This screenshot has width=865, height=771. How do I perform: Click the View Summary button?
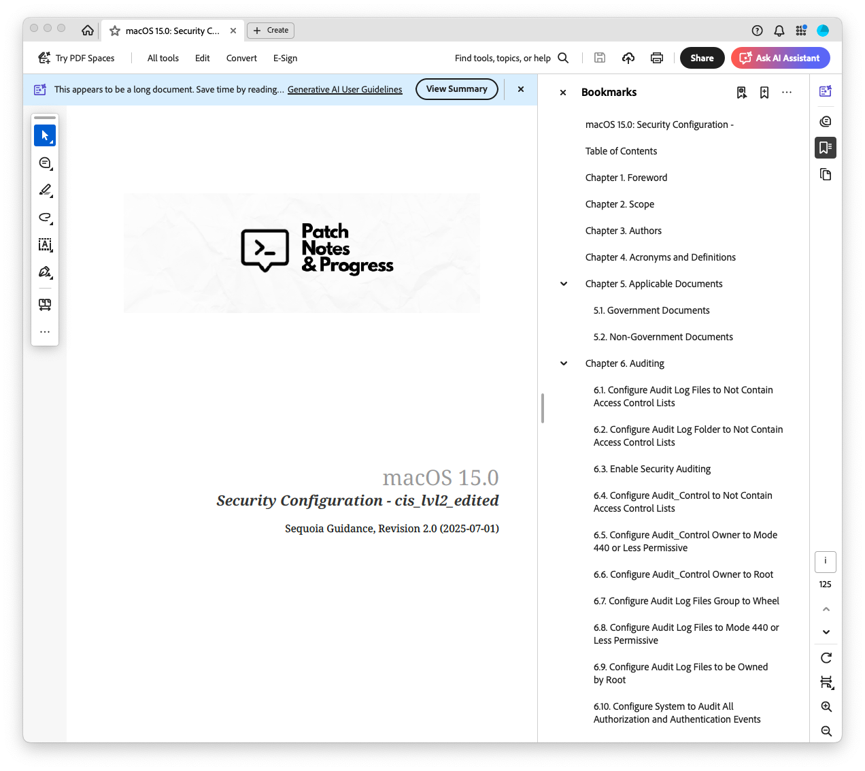click(457, 89)
